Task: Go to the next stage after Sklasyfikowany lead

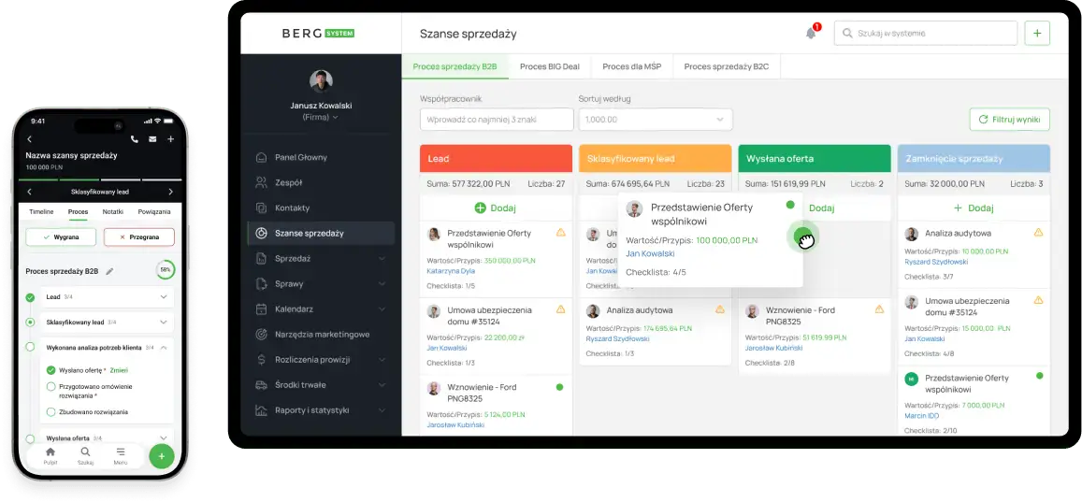Action: coord(170,192)
